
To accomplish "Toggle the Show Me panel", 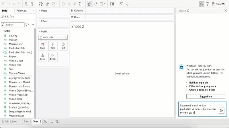I will tap(218, 4).
